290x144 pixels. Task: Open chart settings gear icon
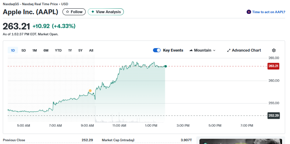(x=274, y=50)
